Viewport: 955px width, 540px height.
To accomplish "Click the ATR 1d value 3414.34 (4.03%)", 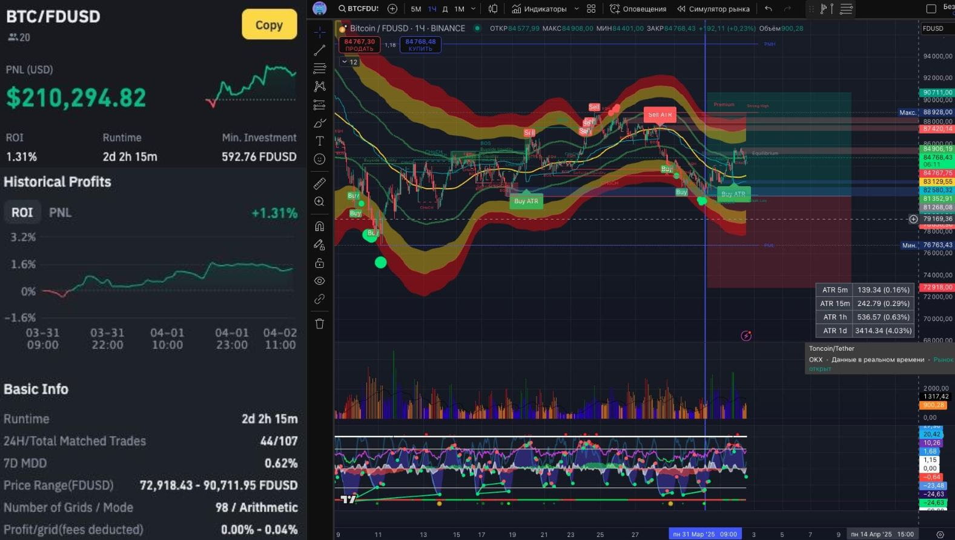I will 883,331.
